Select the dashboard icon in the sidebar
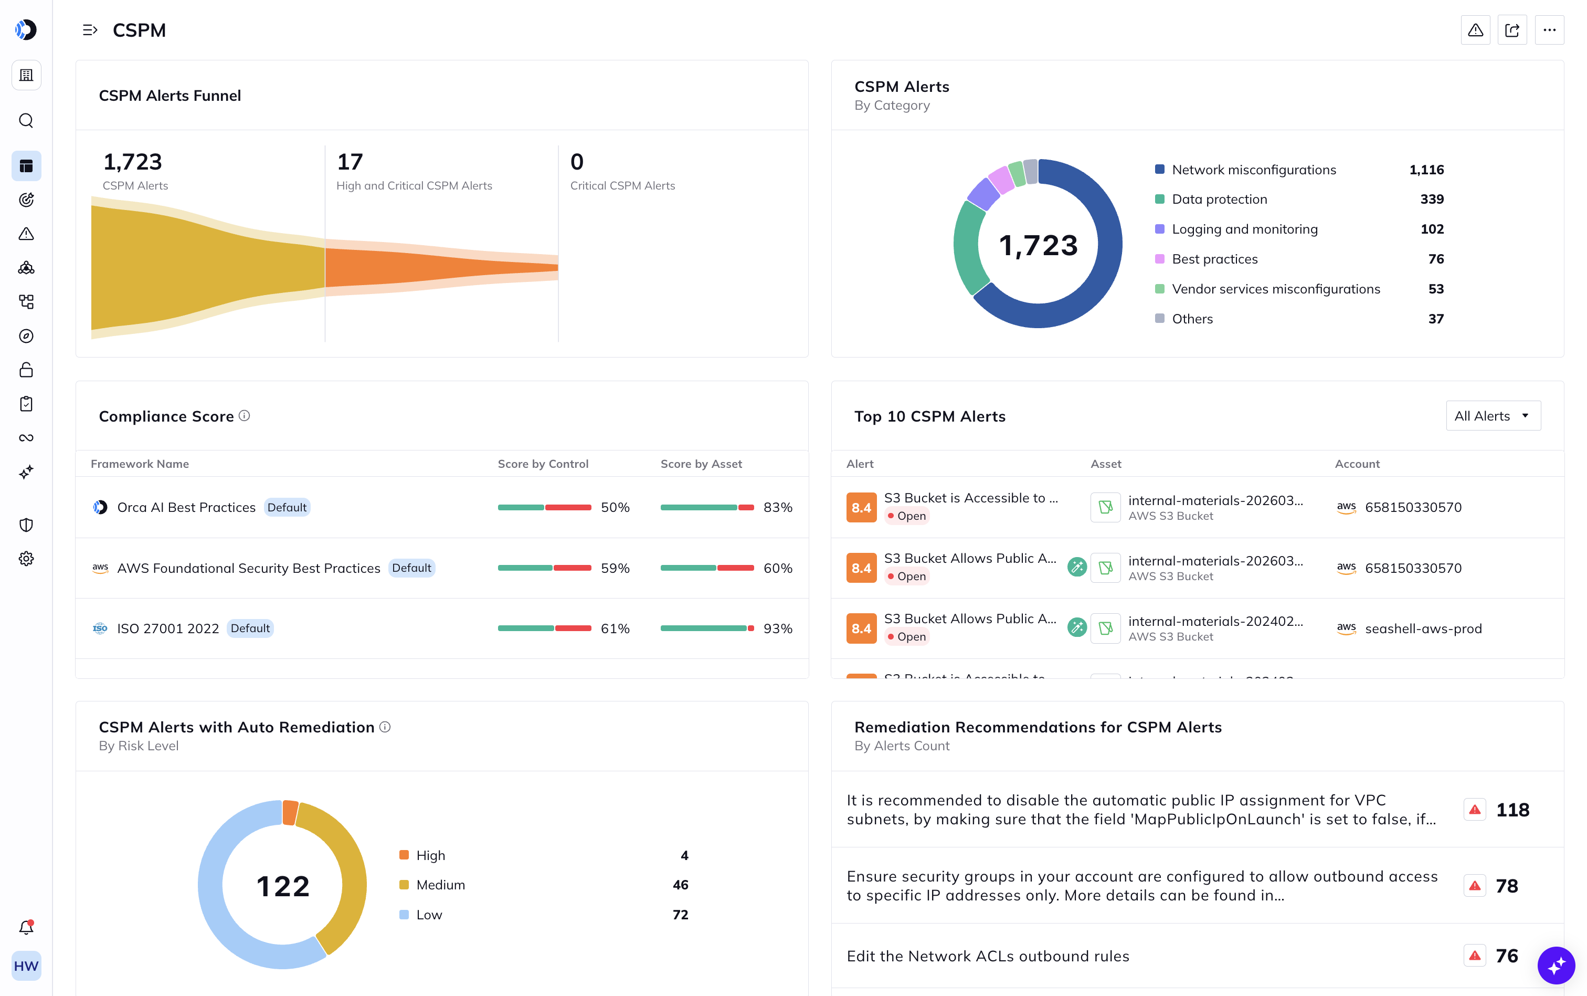This screenshot has height=996, width=1587. point(26,166)
